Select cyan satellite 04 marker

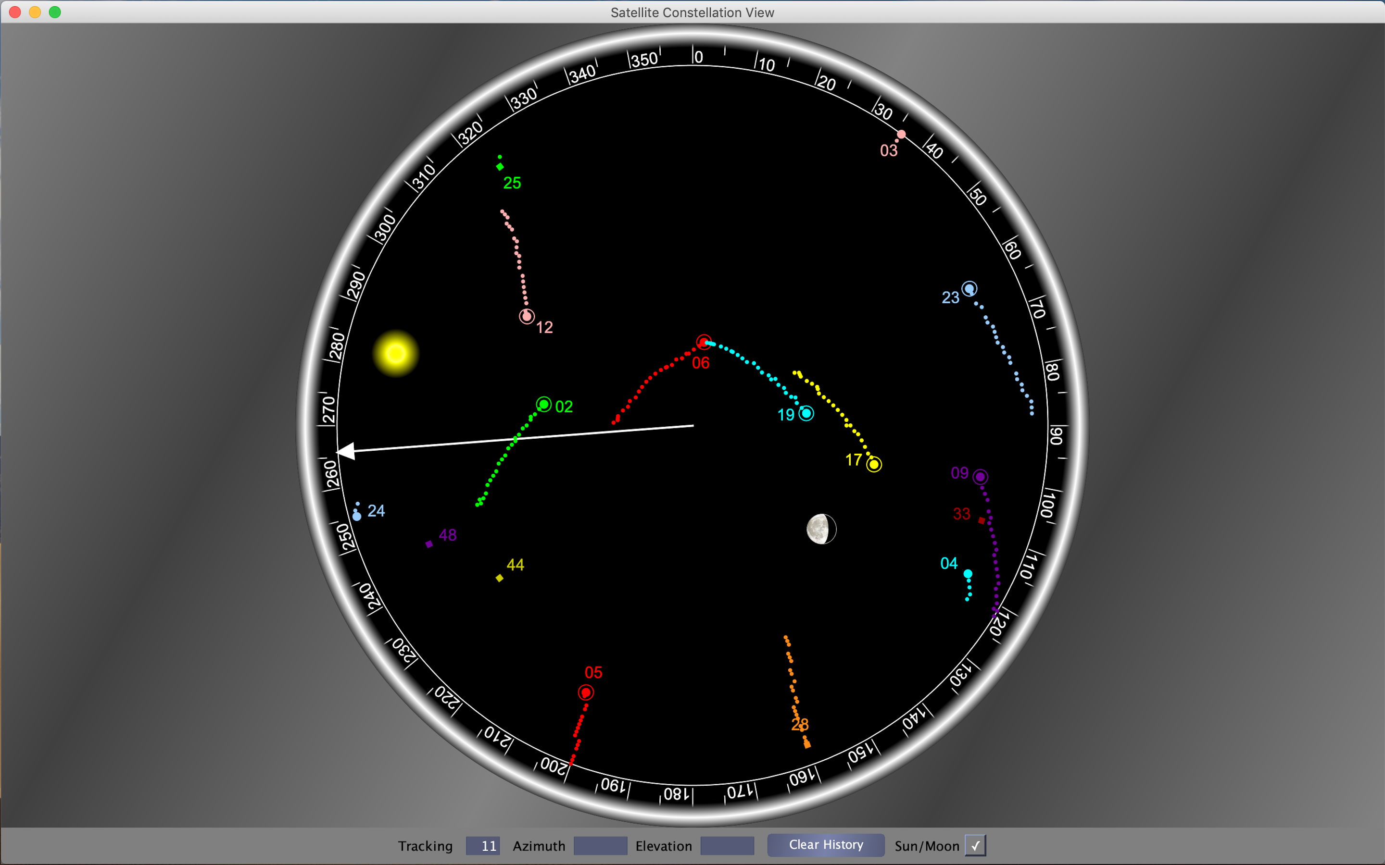coord(968,574)
